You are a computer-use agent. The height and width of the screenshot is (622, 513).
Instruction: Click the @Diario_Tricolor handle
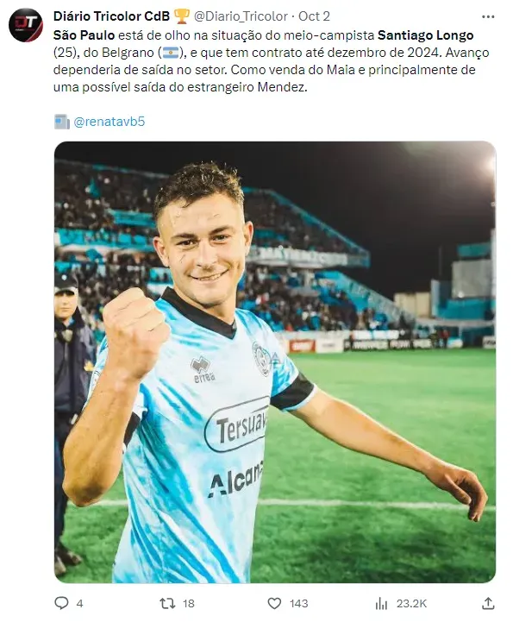(241, 16)
